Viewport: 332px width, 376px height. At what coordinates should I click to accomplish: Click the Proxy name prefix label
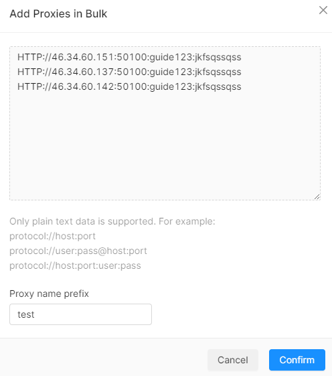(x=49, y=294)
